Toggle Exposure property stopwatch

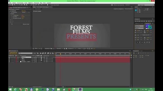coord(13,15)
